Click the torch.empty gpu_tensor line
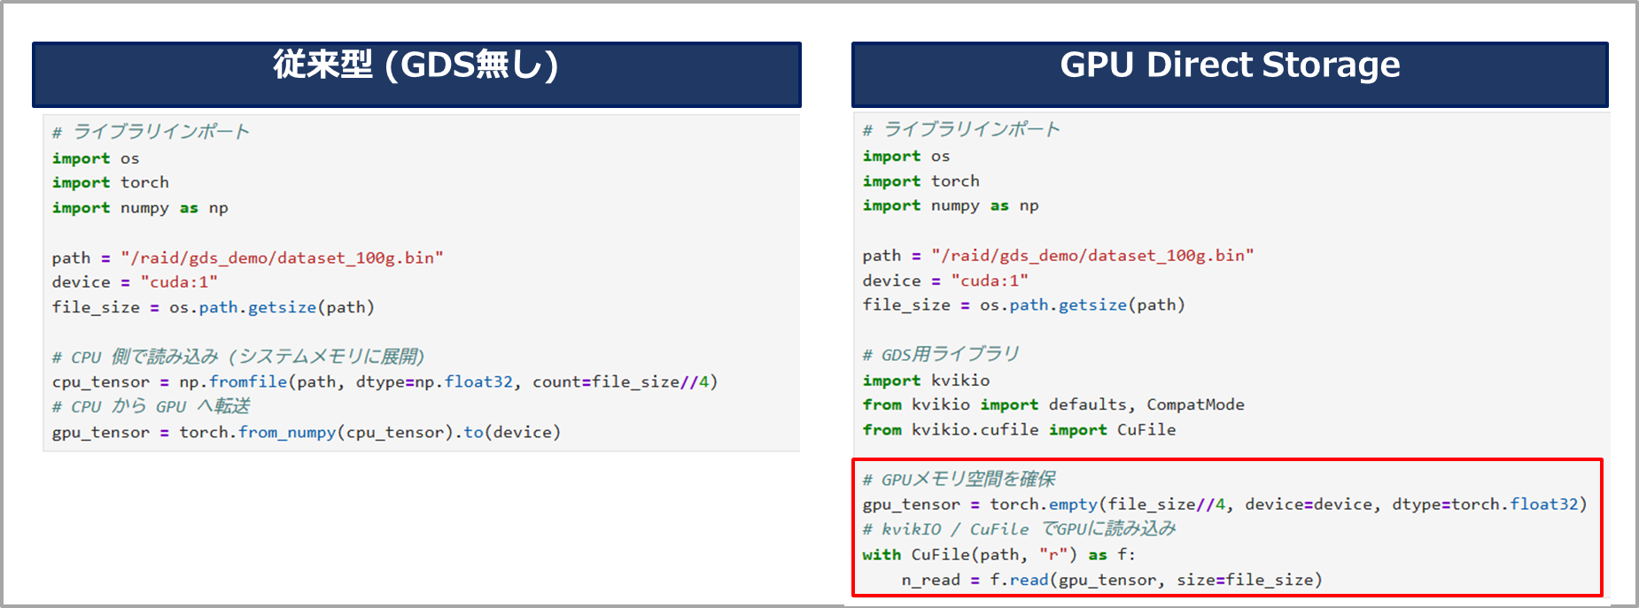Viewport: 1639px width, 608px height. [1224, 504]
